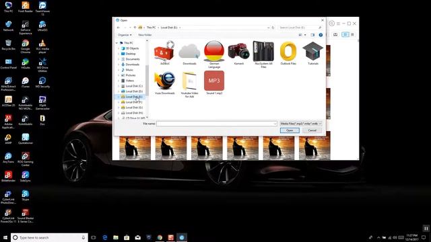Open the menu icon in background window title bar

coord(338,24)
